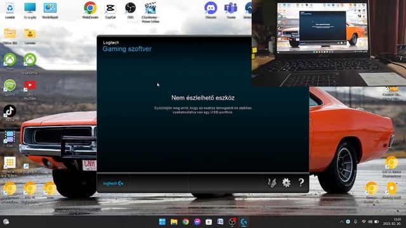
Task: Open the Recycle Bin desktop icon
Action: point(10,11)
